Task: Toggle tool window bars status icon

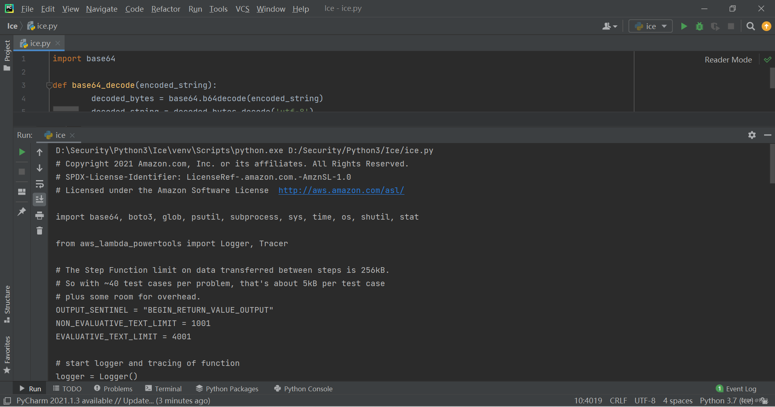Action: [x=7, y=401]
